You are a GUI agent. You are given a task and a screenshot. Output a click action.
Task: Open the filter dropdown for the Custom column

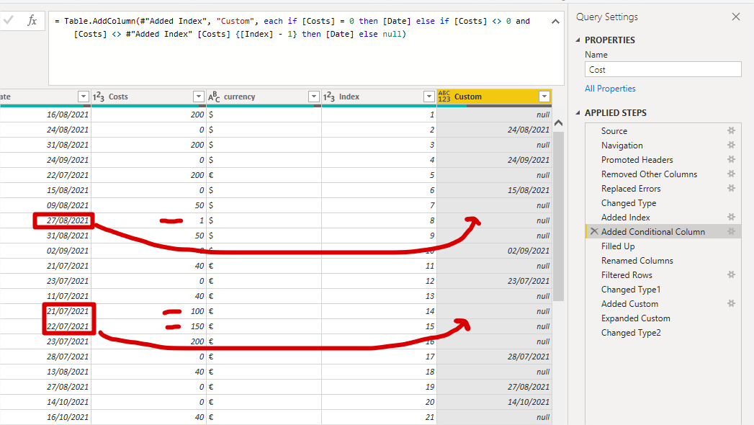coord(544,97)
